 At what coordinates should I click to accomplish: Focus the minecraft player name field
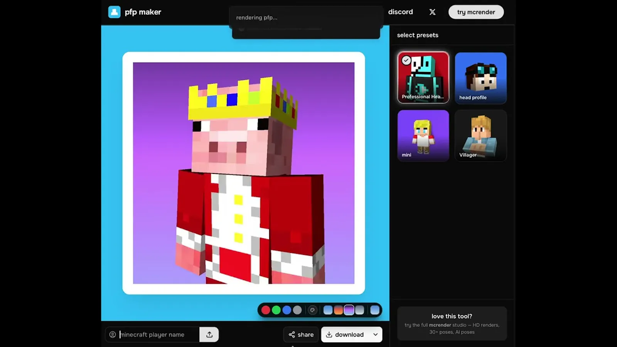point(152,334)
